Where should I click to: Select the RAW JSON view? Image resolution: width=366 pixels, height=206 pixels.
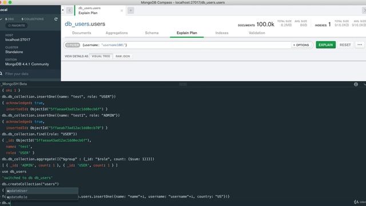point(122,56)
